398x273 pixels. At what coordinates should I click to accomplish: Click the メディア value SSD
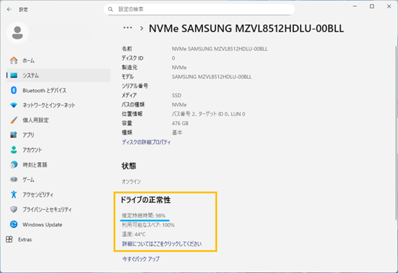[x=177, y=96]
